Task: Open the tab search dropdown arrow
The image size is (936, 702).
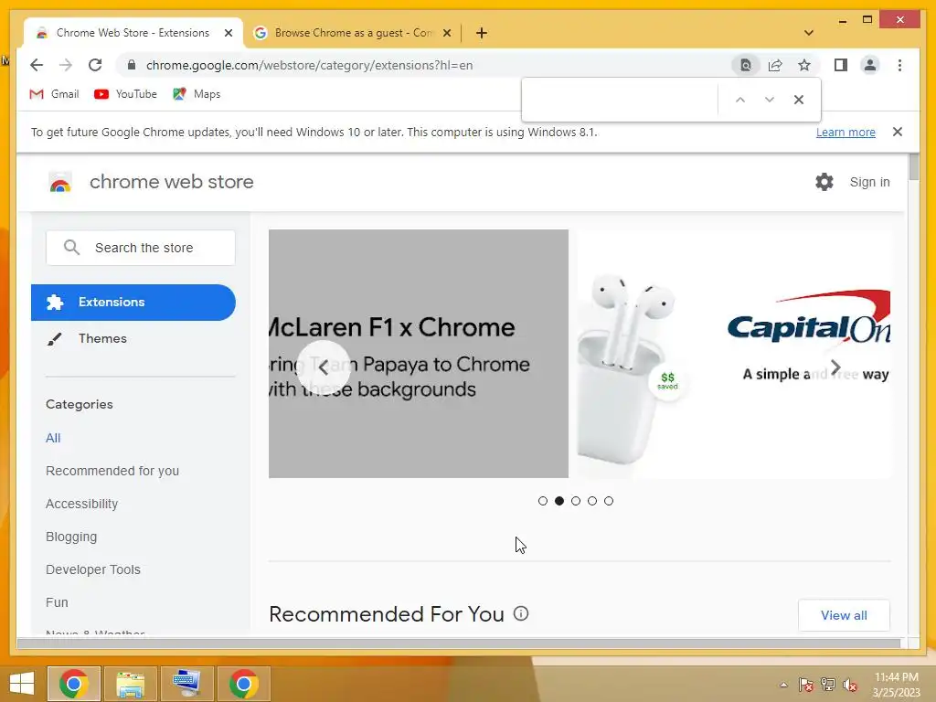Action: click(x=809, y=33)
